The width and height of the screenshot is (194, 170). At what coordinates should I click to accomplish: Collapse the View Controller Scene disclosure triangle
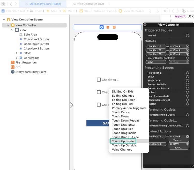(x=4, y=19)
